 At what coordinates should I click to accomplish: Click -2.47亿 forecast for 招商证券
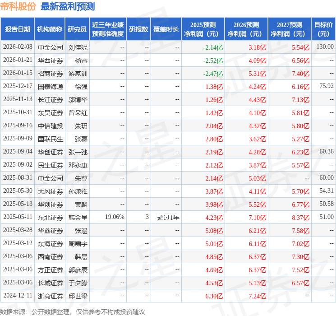click(213, 73)
